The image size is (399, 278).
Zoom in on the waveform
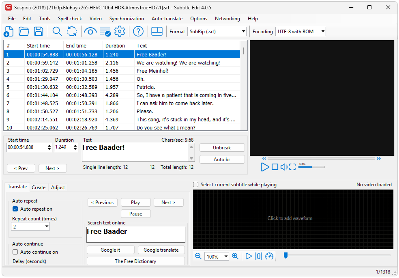coord(235,256)
